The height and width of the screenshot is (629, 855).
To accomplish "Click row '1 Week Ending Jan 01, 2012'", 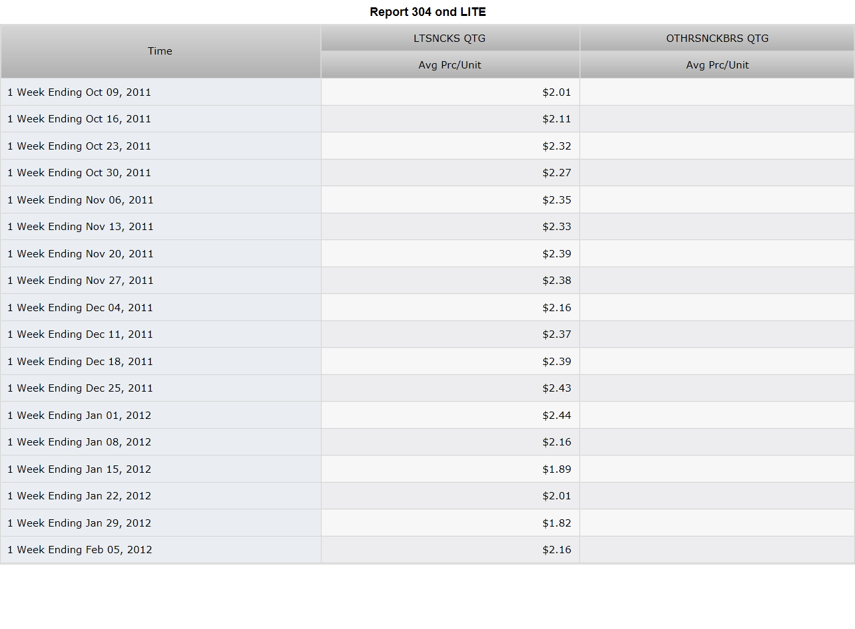I will pyautogui.click(x=427, y=415).
